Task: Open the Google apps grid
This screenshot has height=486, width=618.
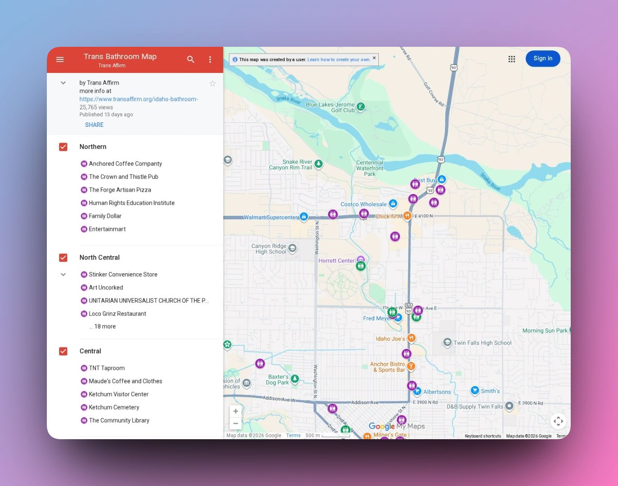Action: click(512, 59)
